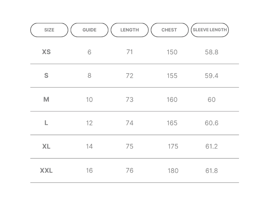
Task: Select sleeve length value 61.8
Action: point(212,171)
